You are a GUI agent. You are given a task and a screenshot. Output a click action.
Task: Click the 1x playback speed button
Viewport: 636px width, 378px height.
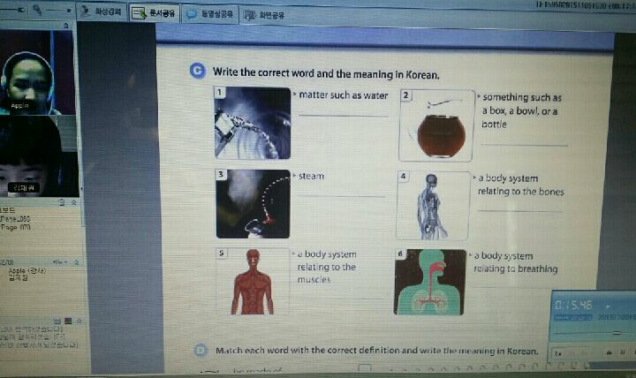click(558, 352)
